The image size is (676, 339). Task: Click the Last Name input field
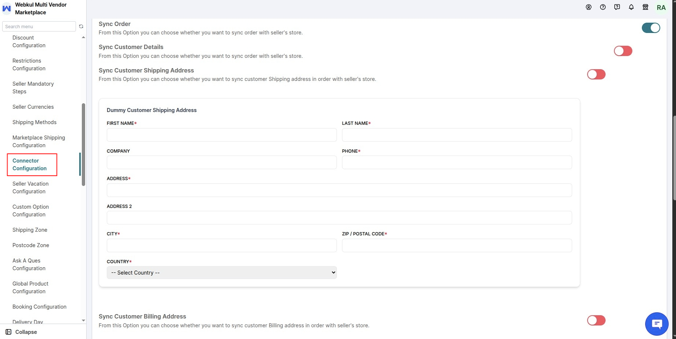[457, 135]
